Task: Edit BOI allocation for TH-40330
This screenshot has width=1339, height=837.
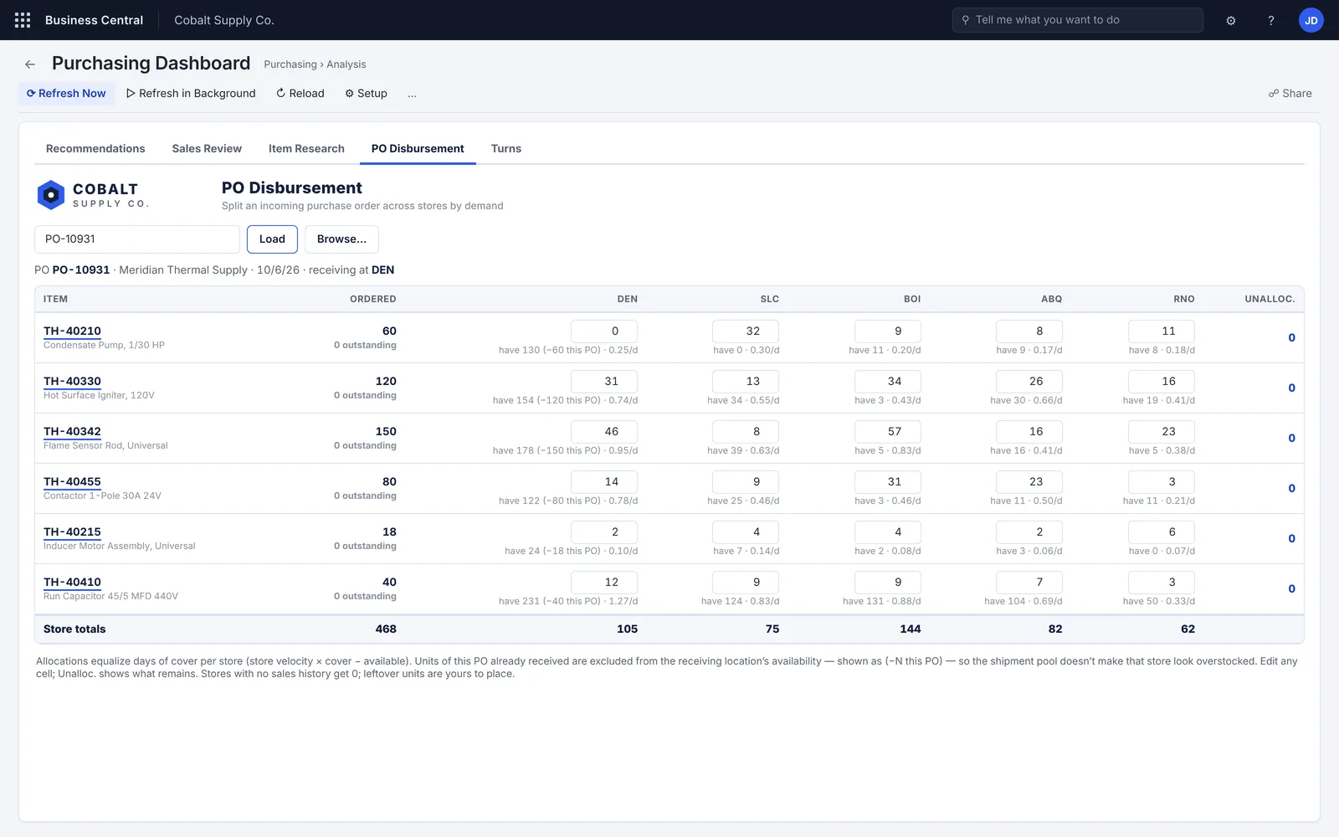Action: point(888,382)
